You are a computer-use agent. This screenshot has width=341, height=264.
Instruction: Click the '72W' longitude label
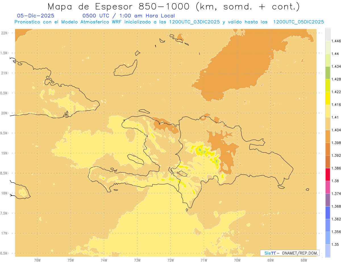coord(170,260)
